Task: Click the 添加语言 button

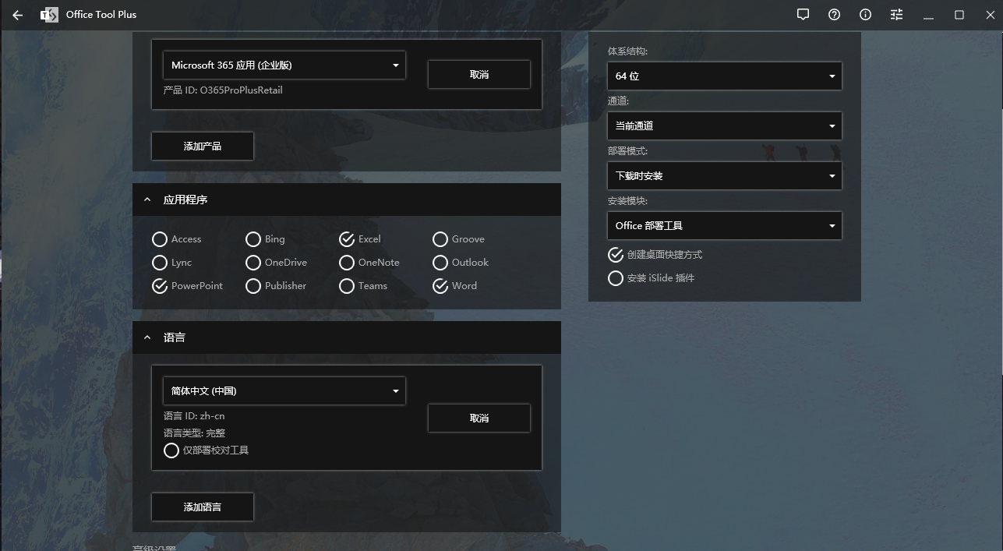Action: click(x=203, y=507)
